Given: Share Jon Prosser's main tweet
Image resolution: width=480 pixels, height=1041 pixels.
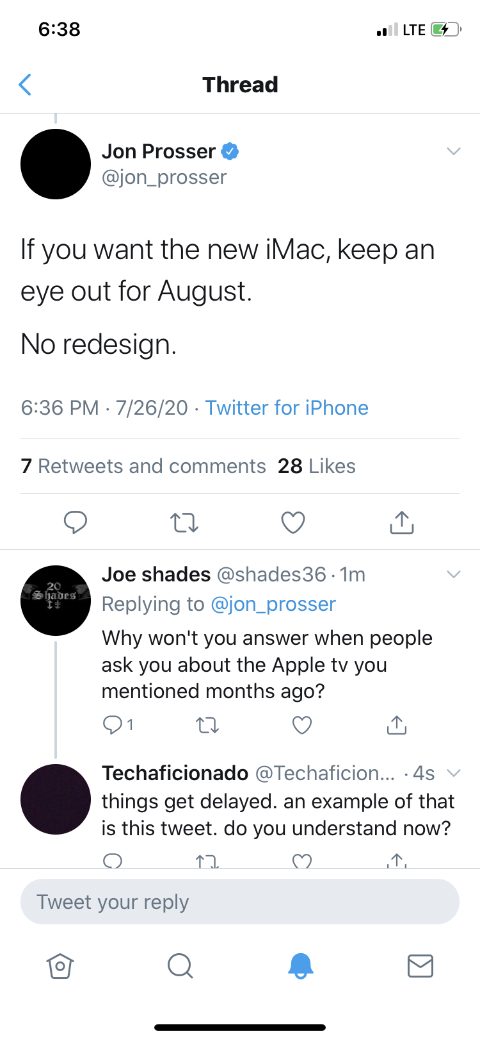Looking at the screenshot, I should click(x=402, y=522).
